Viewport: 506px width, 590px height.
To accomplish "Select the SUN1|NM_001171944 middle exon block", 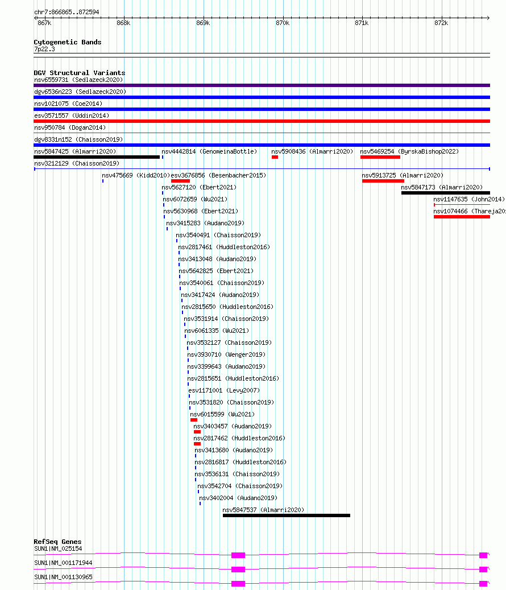I will click(x=238, y=570).
